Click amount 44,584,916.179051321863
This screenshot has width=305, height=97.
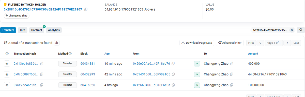coord(267,74)
